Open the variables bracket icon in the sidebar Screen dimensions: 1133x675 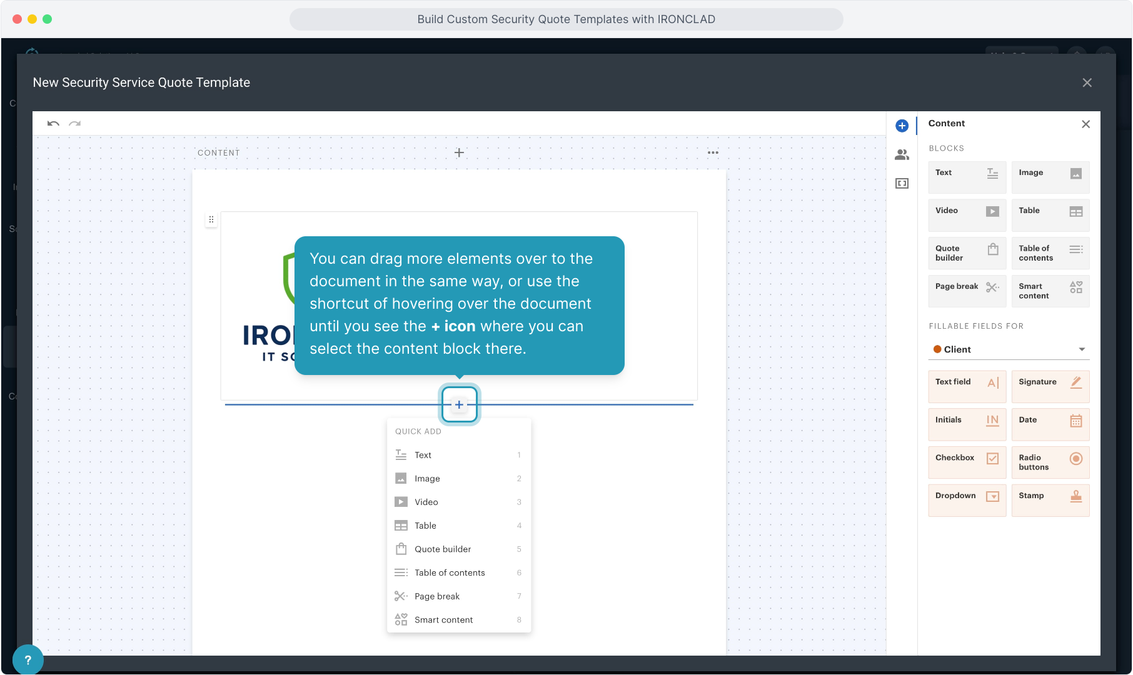pyautogui.click(x=902, y=183)
